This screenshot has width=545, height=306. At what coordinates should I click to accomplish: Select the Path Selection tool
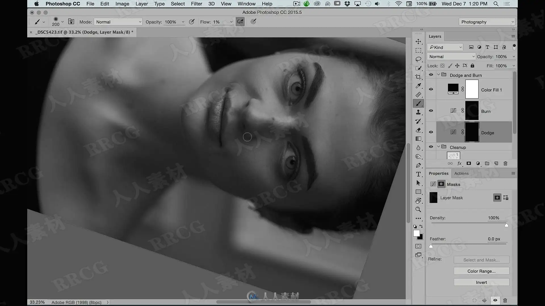[x=418, y=183]
